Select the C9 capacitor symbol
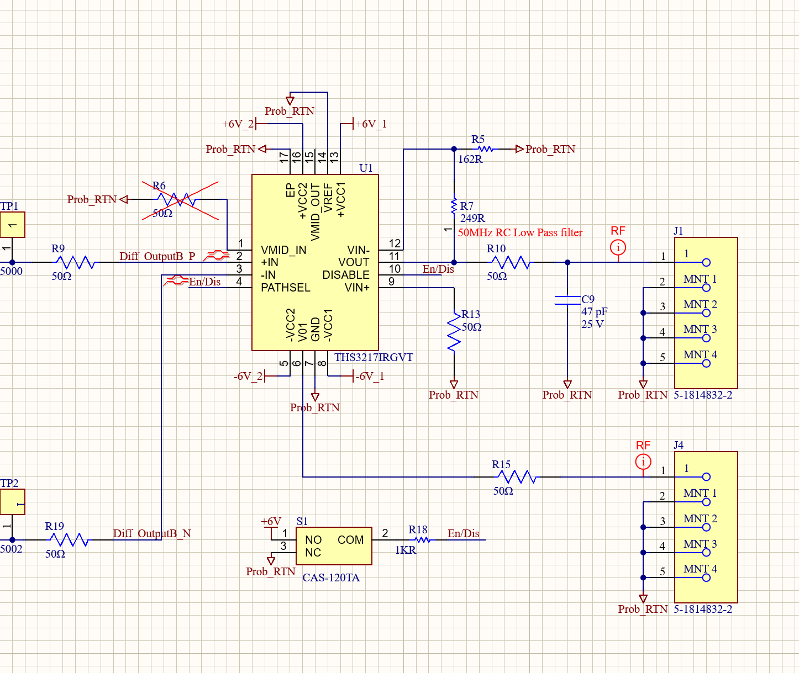 pos(567,300)
